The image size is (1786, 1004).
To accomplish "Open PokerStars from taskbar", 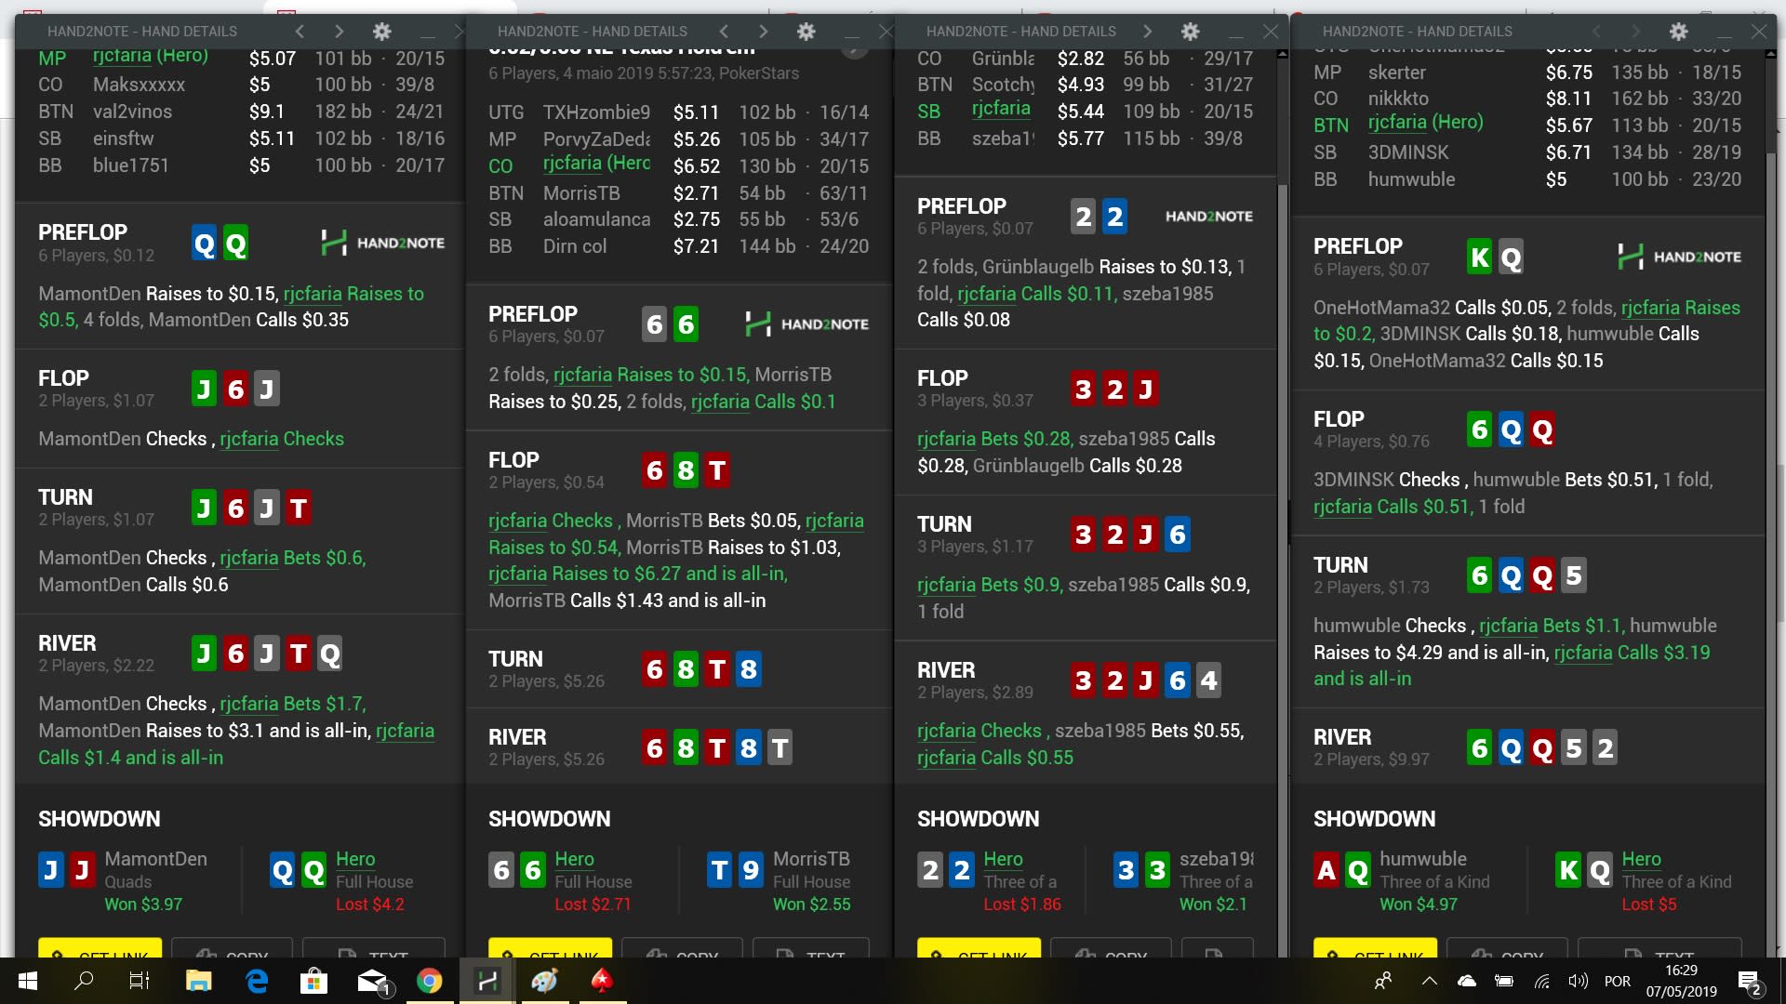I will click(x=602, y=981).
